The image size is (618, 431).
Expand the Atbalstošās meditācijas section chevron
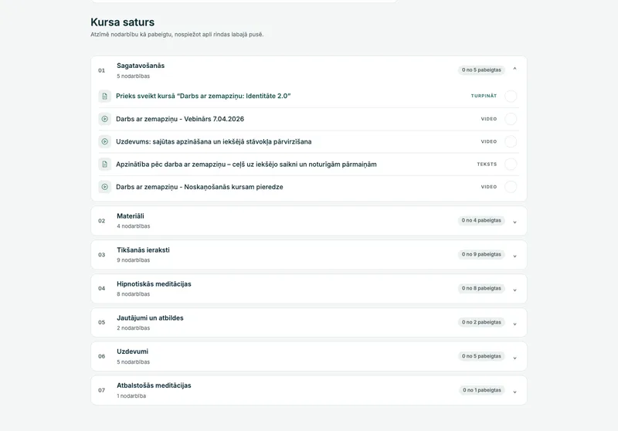514,392
